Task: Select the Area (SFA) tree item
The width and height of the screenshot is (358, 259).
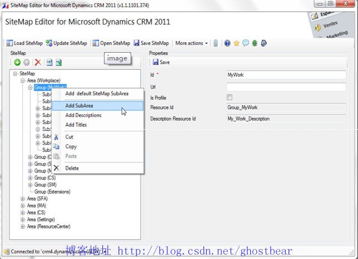Action: click(37, 199)
